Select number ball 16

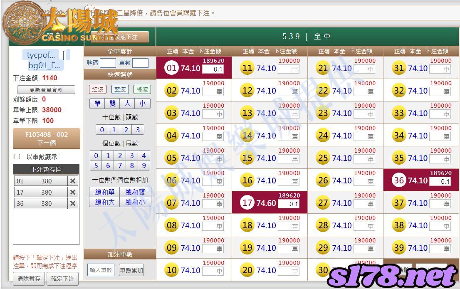click(247, 180)
